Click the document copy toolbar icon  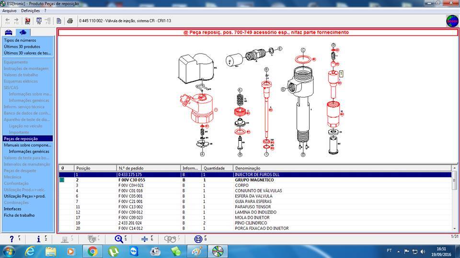59,21
